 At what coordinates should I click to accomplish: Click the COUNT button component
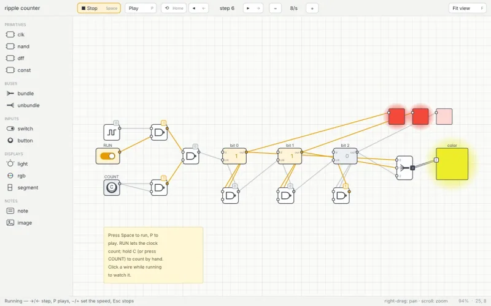(x=112, y=188)
